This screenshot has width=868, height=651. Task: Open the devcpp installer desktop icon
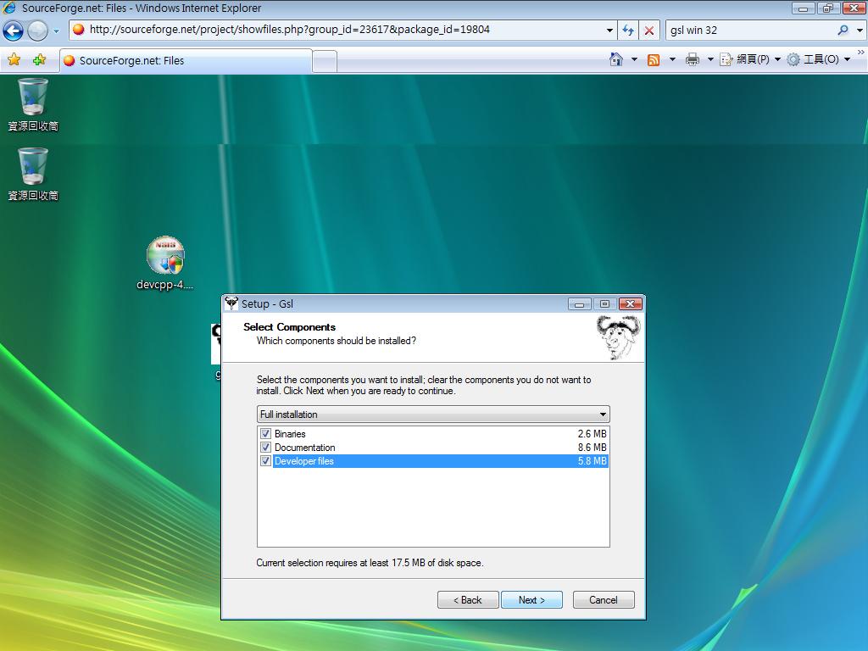165,257
